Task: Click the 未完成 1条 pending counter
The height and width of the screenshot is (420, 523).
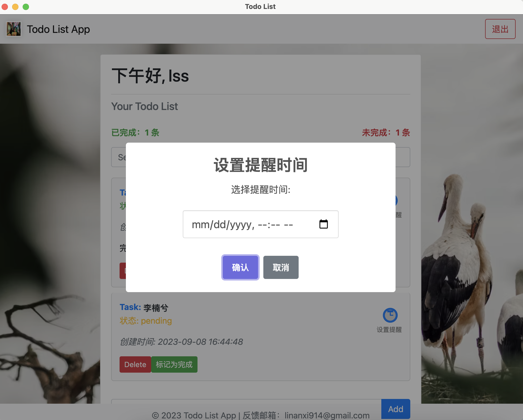Action: pos(386,133)
